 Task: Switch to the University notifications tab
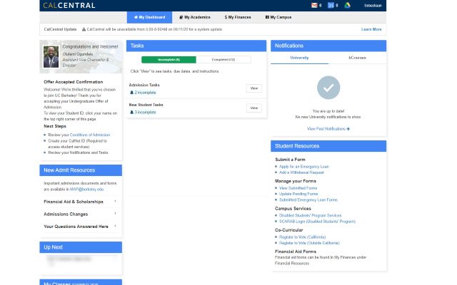coord(299,58)
